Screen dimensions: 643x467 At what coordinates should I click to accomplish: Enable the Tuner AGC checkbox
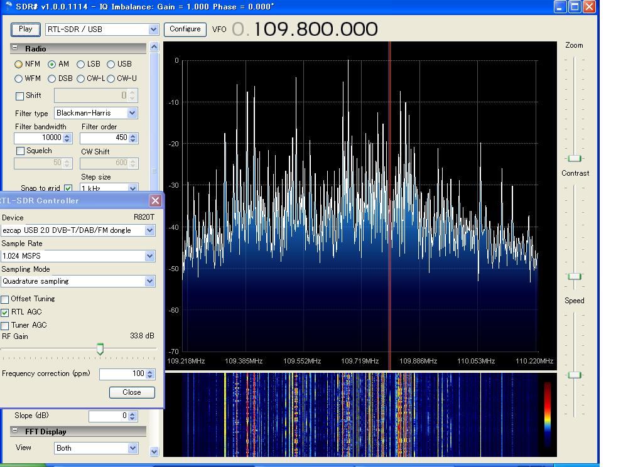click(x=6, y=325)
